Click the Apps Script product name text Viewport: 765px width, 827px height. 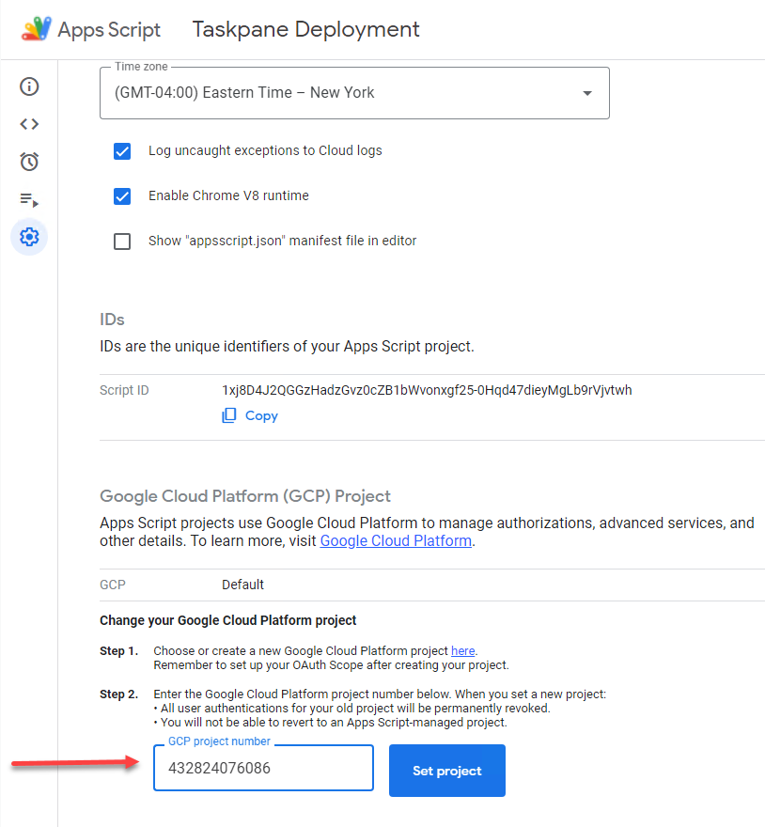point(109,29)
